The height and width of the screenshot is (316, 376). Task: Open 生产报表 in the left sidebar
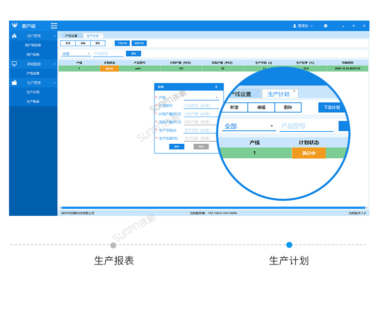click(33, 102)
